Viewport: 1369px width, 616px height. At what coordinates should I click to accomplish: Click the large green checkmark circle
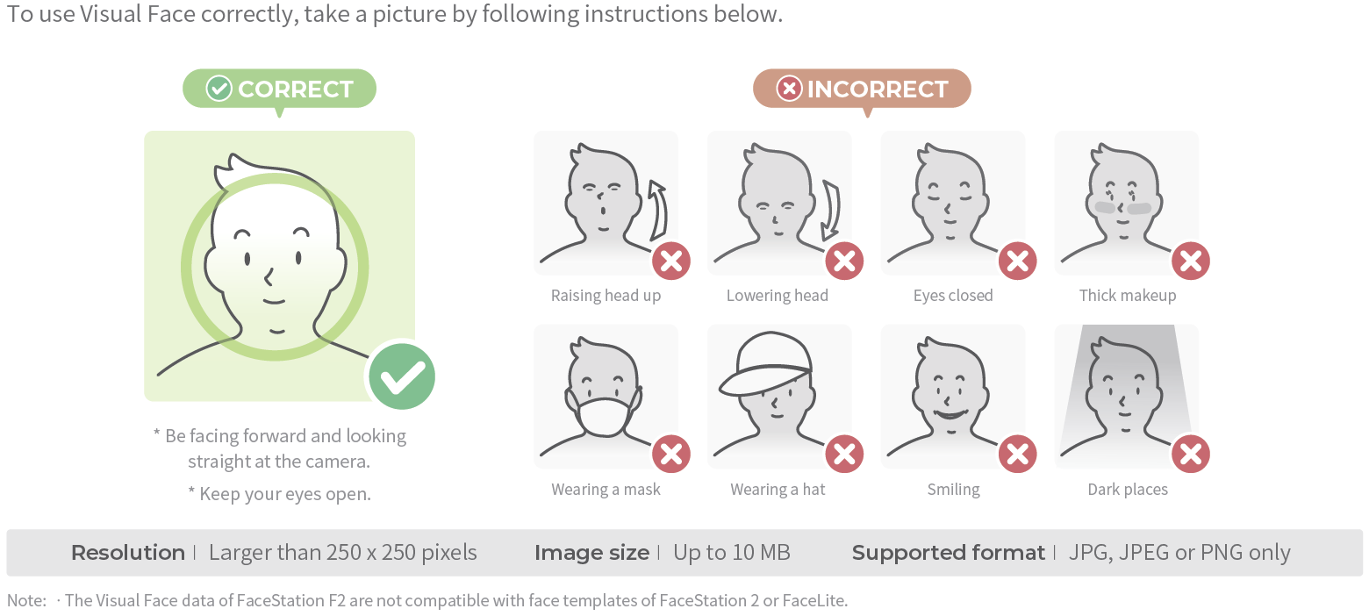pyautogui.click(x=402, y=376)
